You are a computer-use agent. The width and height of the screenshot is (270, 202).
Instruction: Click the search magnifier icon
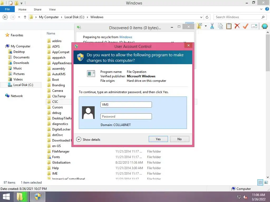[263, 17]
